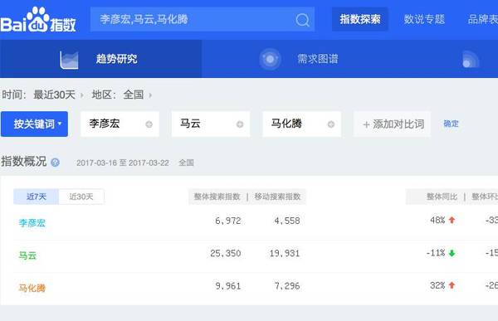Open the 趋势研究 tab
This screenshot has height=321, width=498.
100,59
